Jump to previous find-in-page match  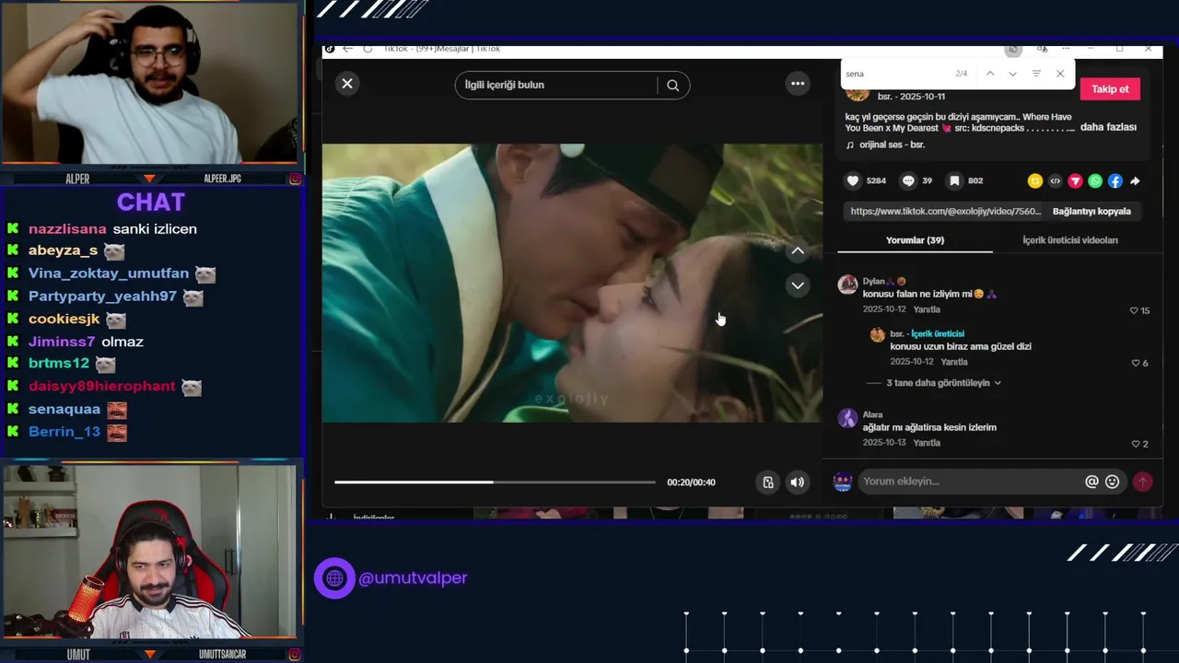click(990, 74)
